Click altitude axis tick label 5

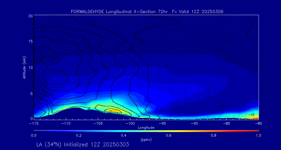point(31,93)
